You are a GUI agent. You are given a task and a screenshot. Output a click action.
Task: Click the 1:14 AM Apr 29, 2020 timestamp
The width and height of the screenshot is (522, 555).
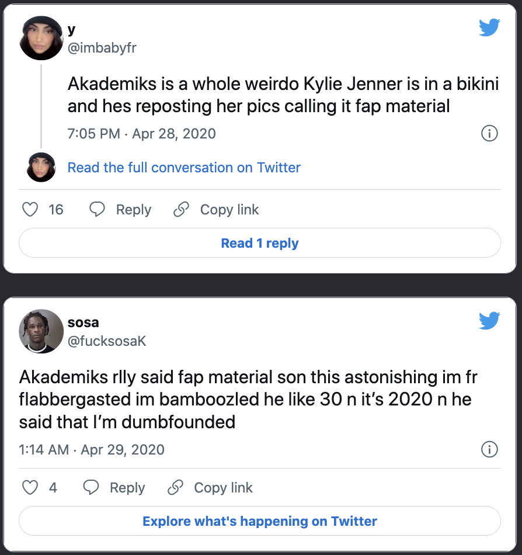[92, 449]
